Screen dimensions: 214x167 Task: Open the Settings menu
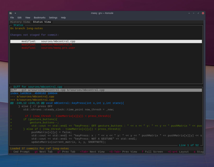53,18
